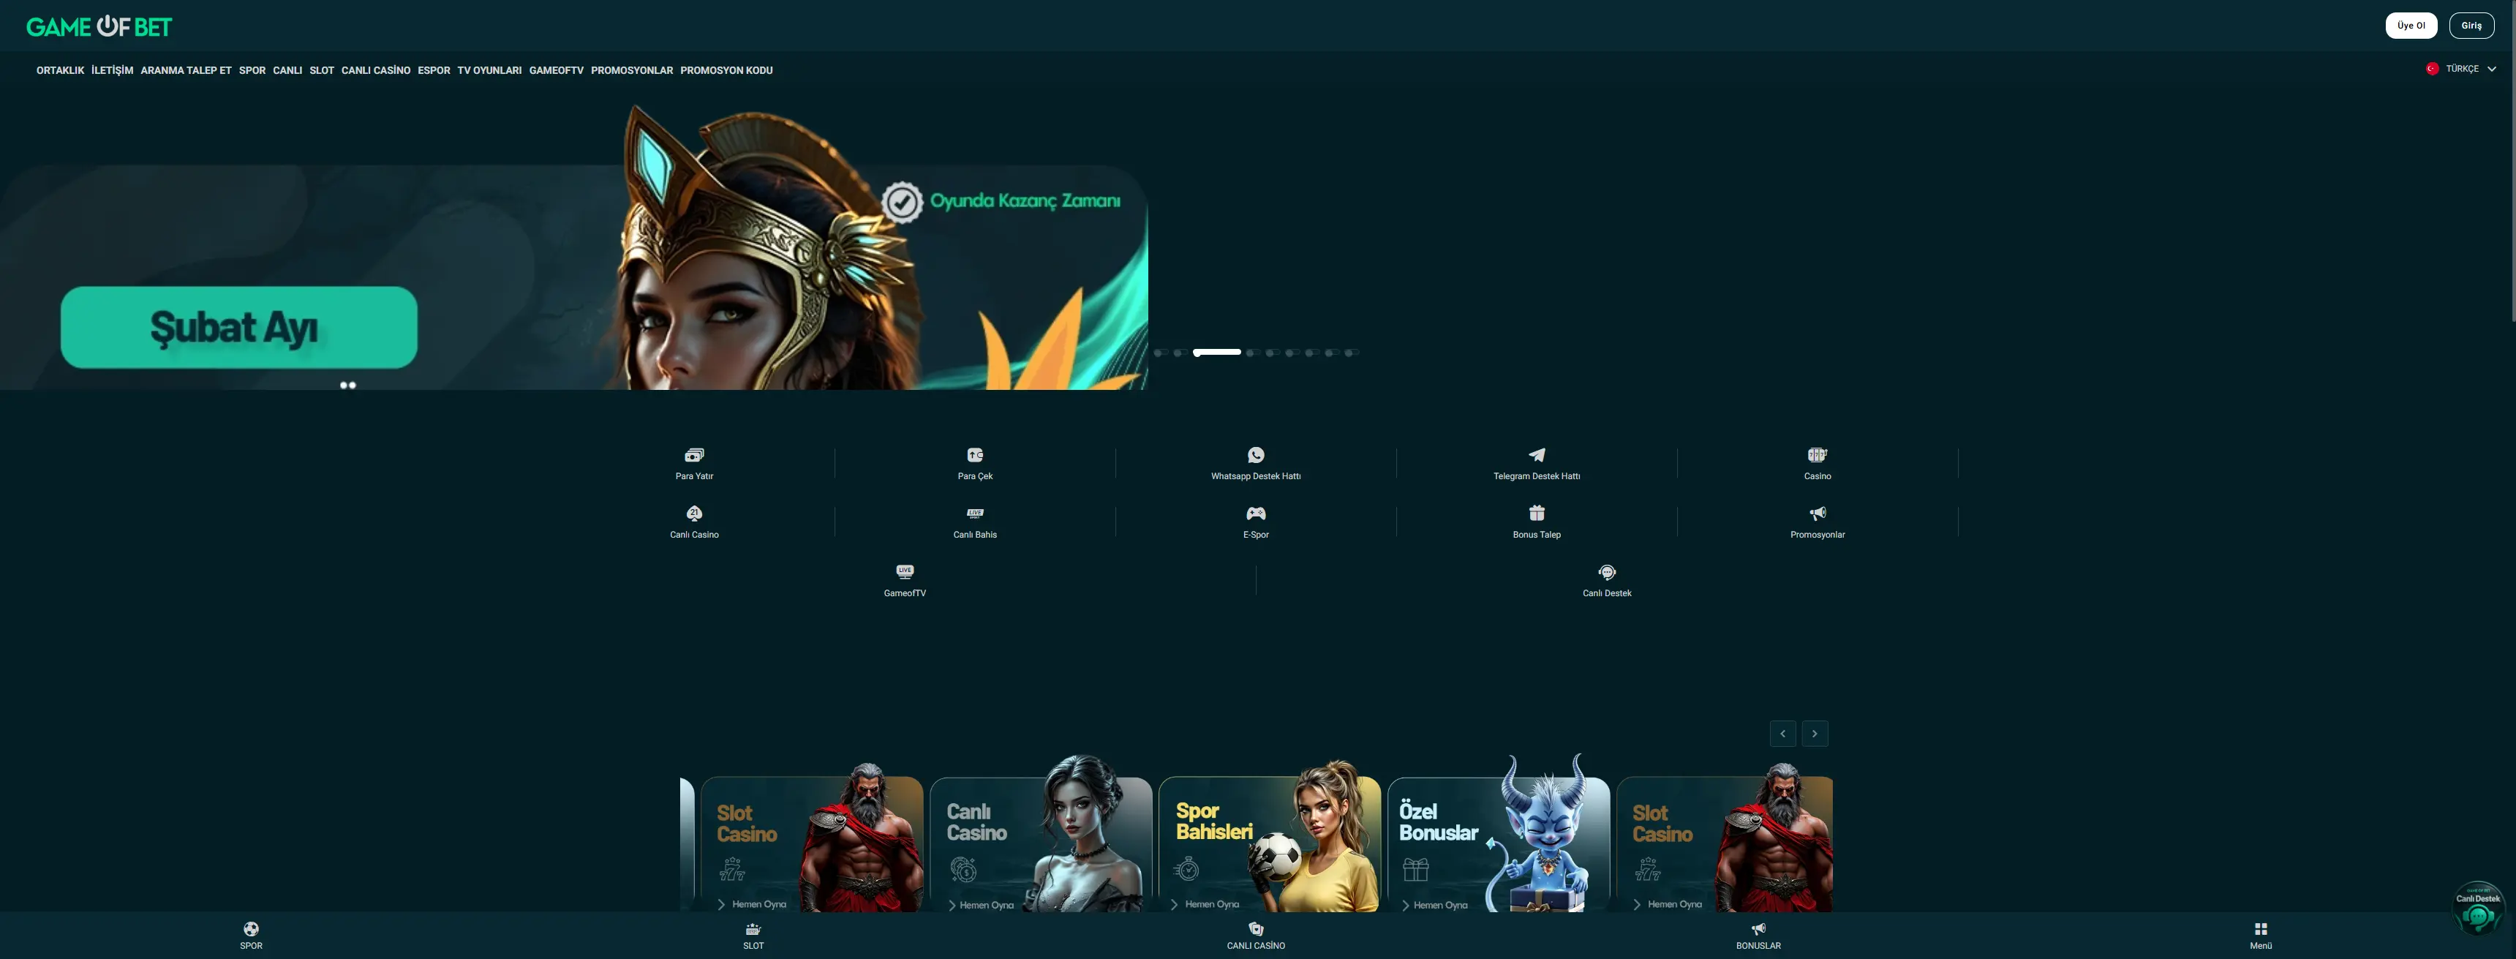
Task: Open the GameofTV live icon
Action: (x=903, y=571)
